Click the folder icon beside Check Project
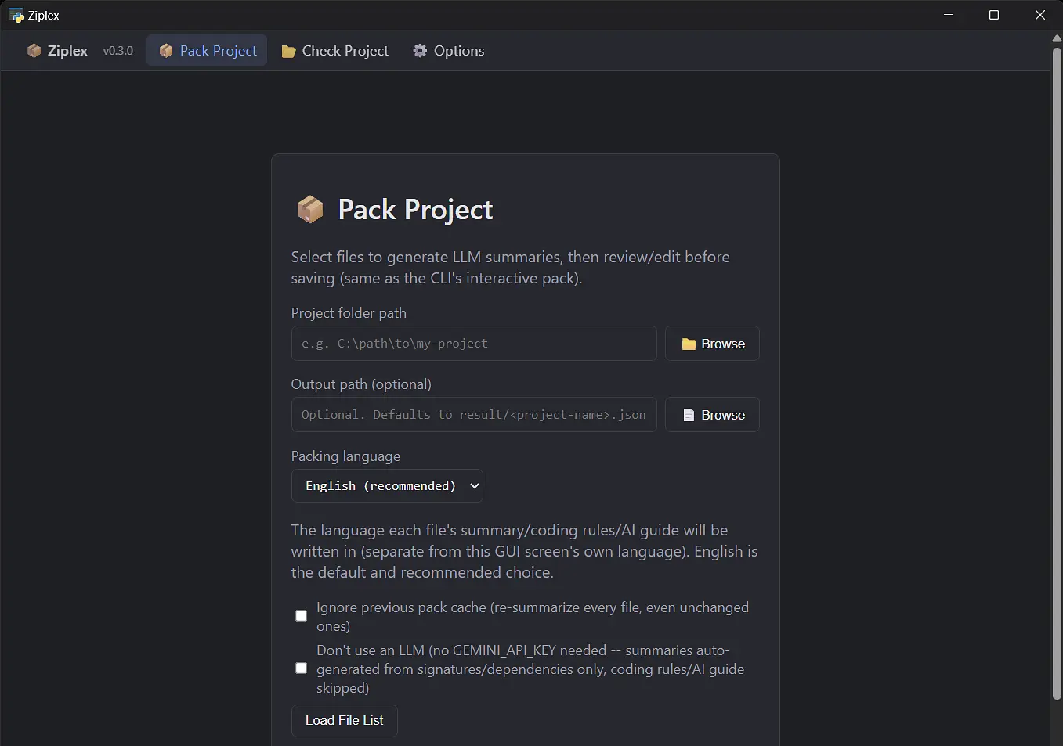This screenshot has height=746, width=1063. tap(288, 51)
